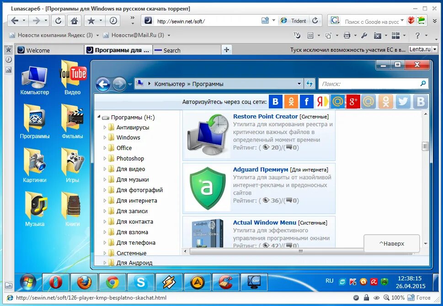Log in via the Twitter bird icon
443x306 pixels.
[x=403, y=102]
